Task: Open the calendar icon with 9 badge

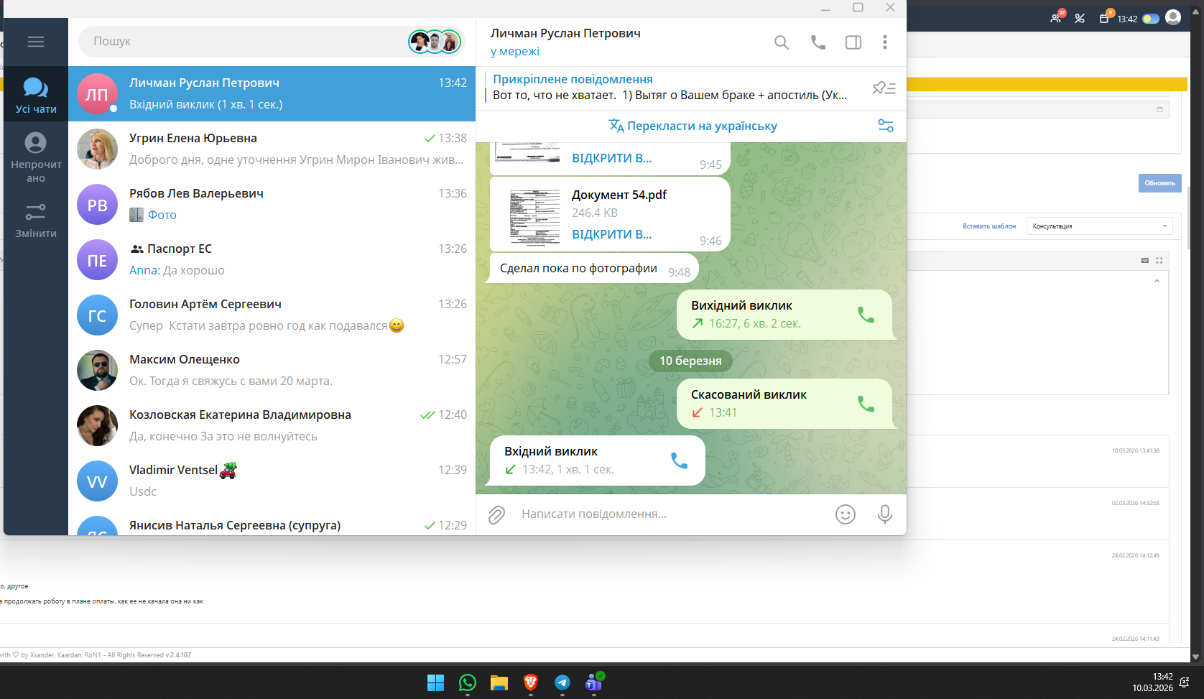Action: click(1105, 17)
